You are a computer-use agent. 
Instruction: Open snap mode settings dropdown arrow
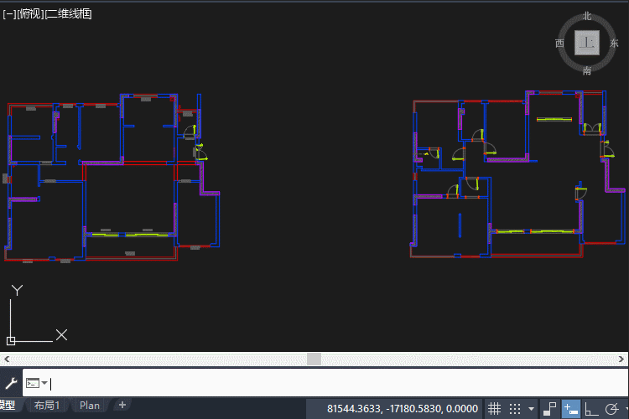pos(531,409)
